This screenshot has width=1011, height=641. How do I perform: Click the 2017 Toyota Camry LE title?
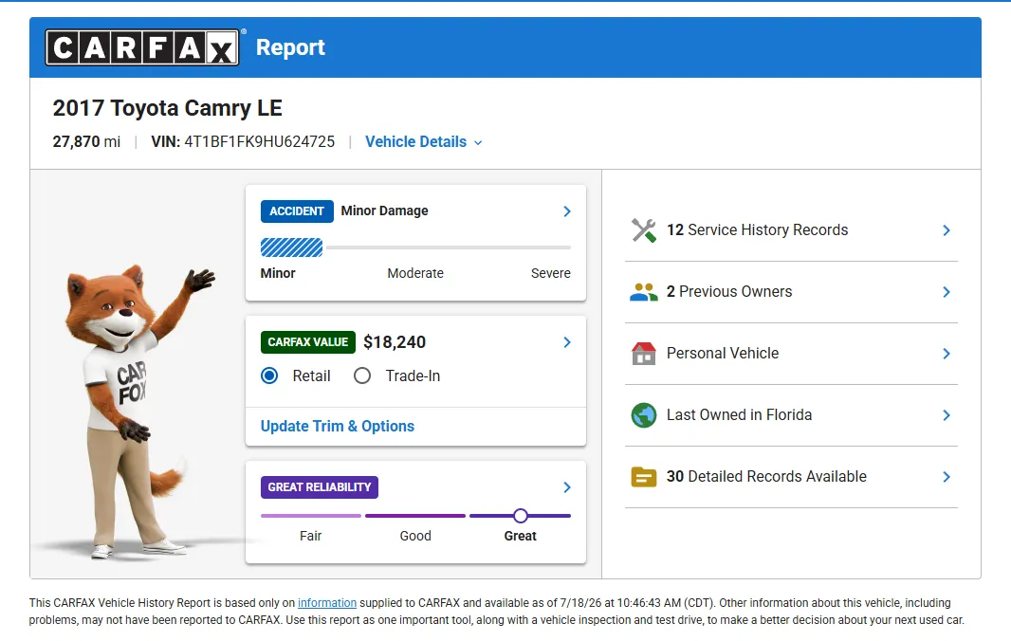167,108
